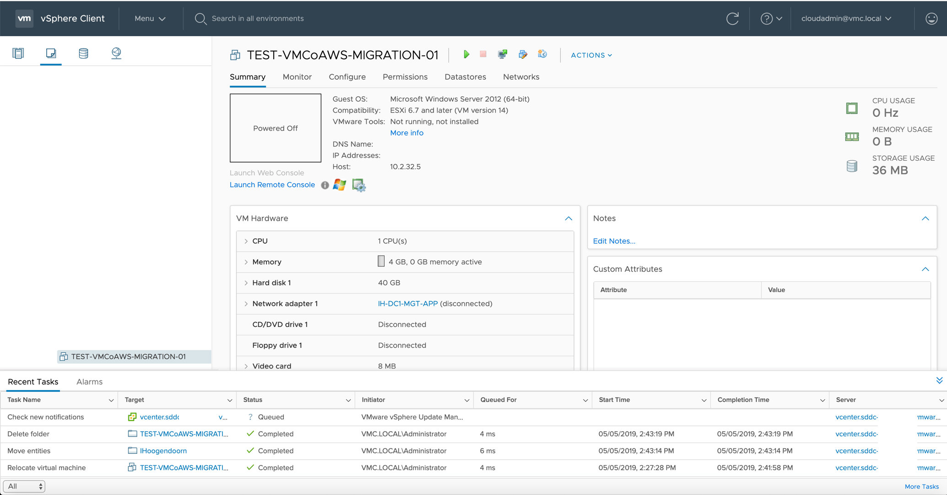Open the All tasks filter combo box
The height and width of the screenshot is (495, 947).
click(x=24, y=486)
